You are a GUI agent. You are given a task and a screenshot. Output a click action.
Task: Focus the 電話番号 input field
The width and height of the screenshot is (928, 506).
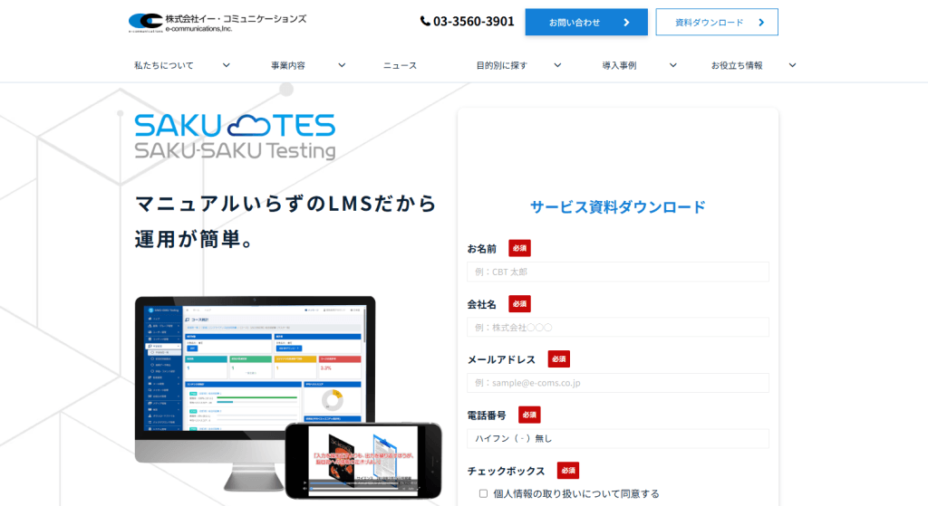[617, 438]
